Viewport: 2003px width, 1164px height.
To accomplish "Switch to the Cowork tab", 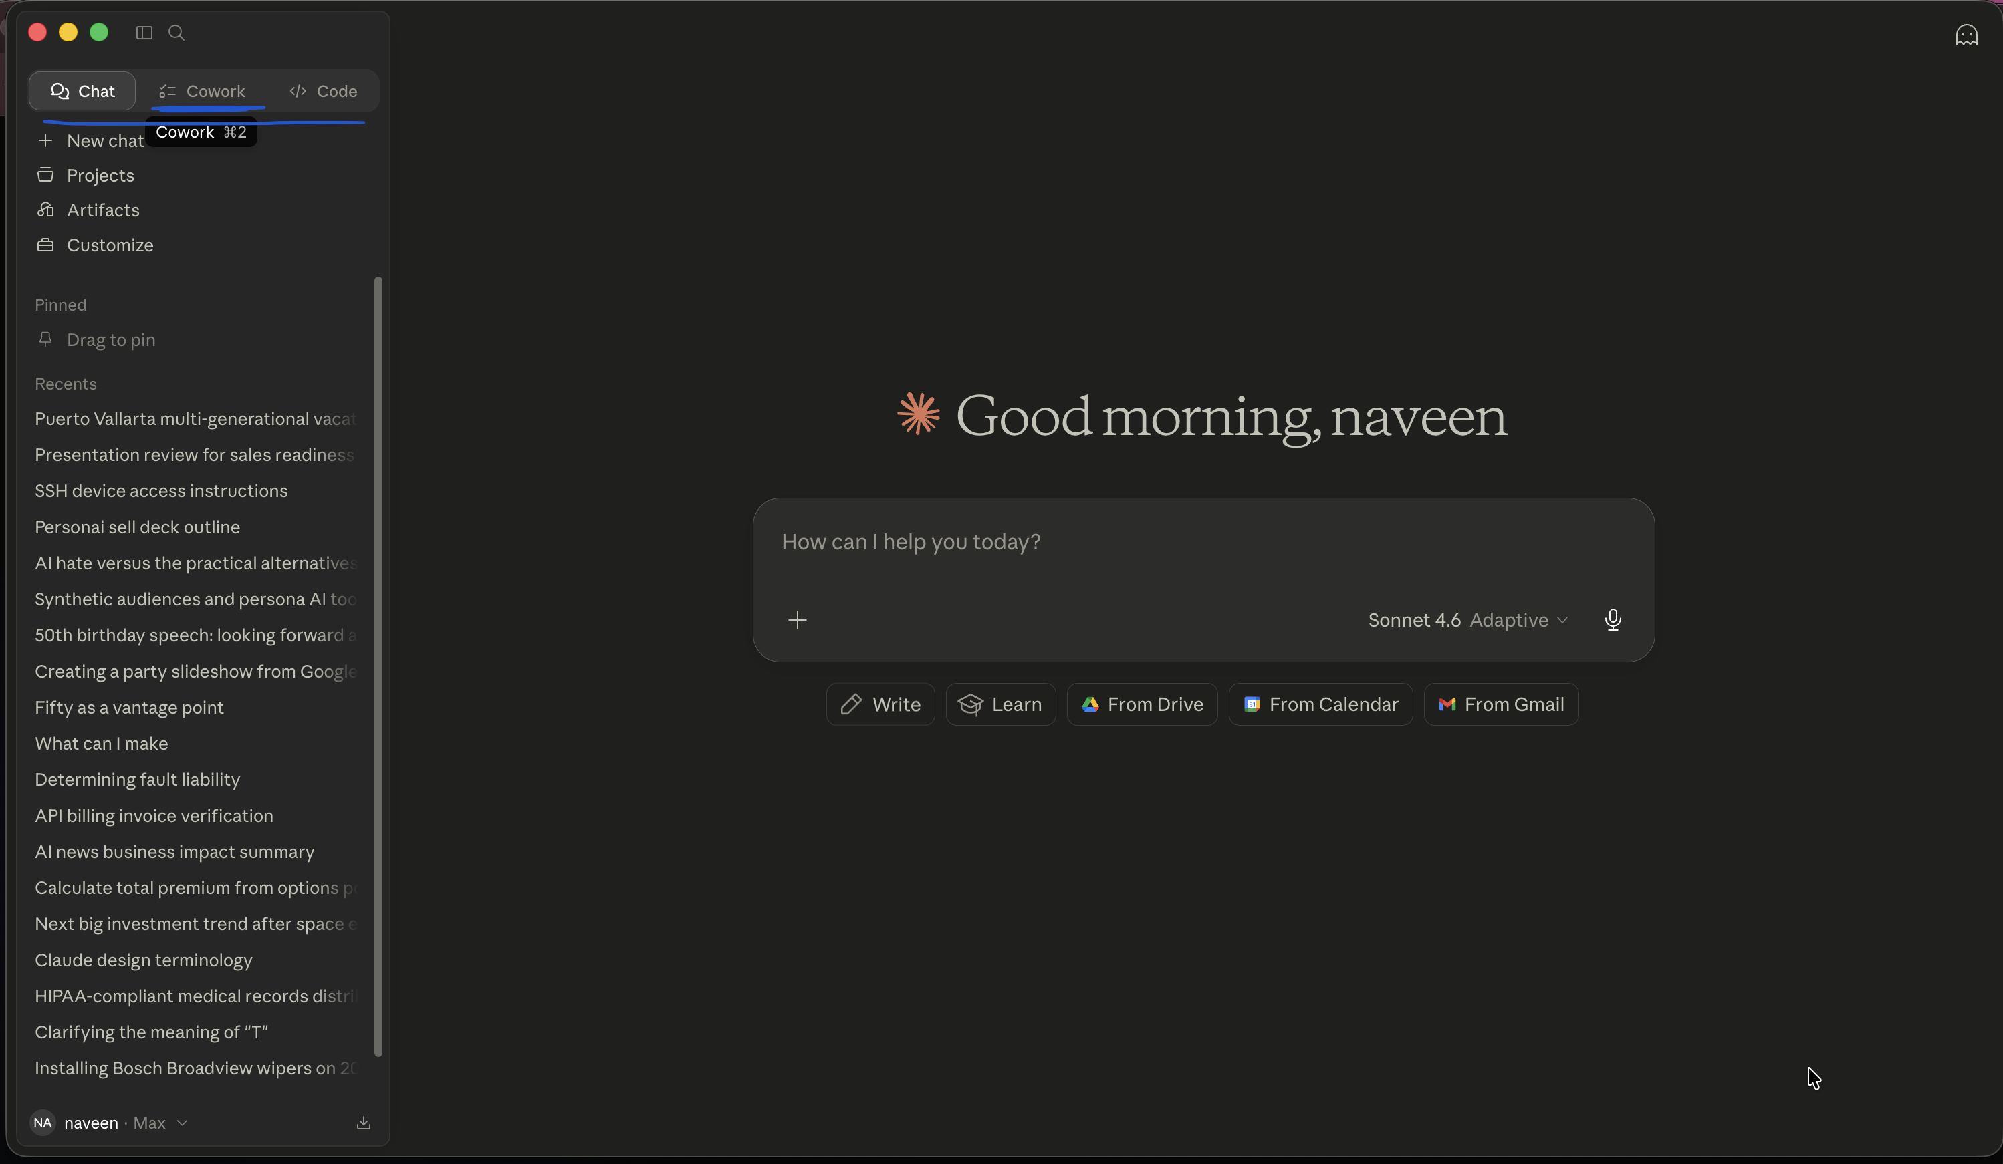I will pos(202,91).
